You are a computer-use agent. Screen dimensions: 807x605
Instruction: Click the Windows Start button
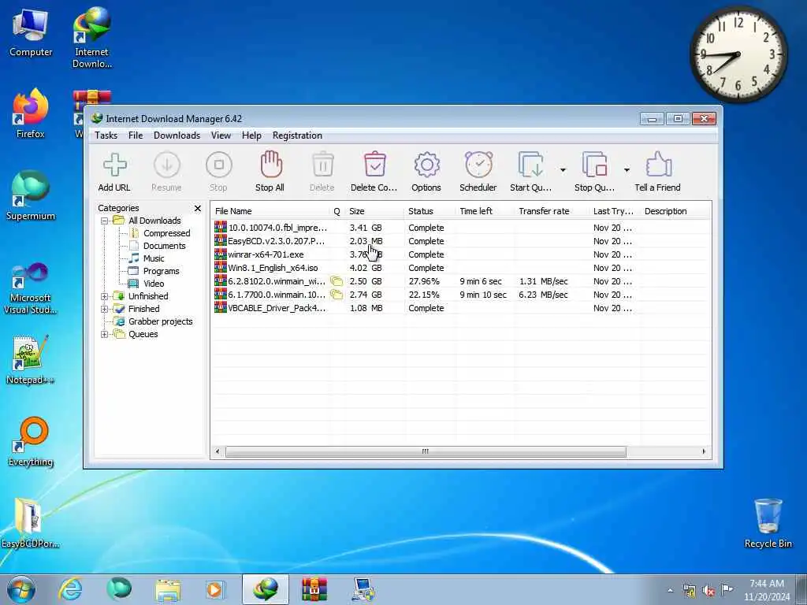coord(21,589)
